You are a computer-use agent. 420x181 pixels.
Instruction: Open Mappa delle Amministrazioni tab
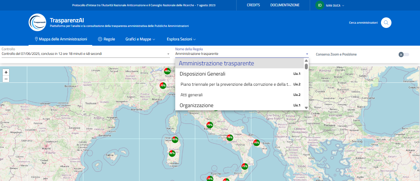(61, 39)
